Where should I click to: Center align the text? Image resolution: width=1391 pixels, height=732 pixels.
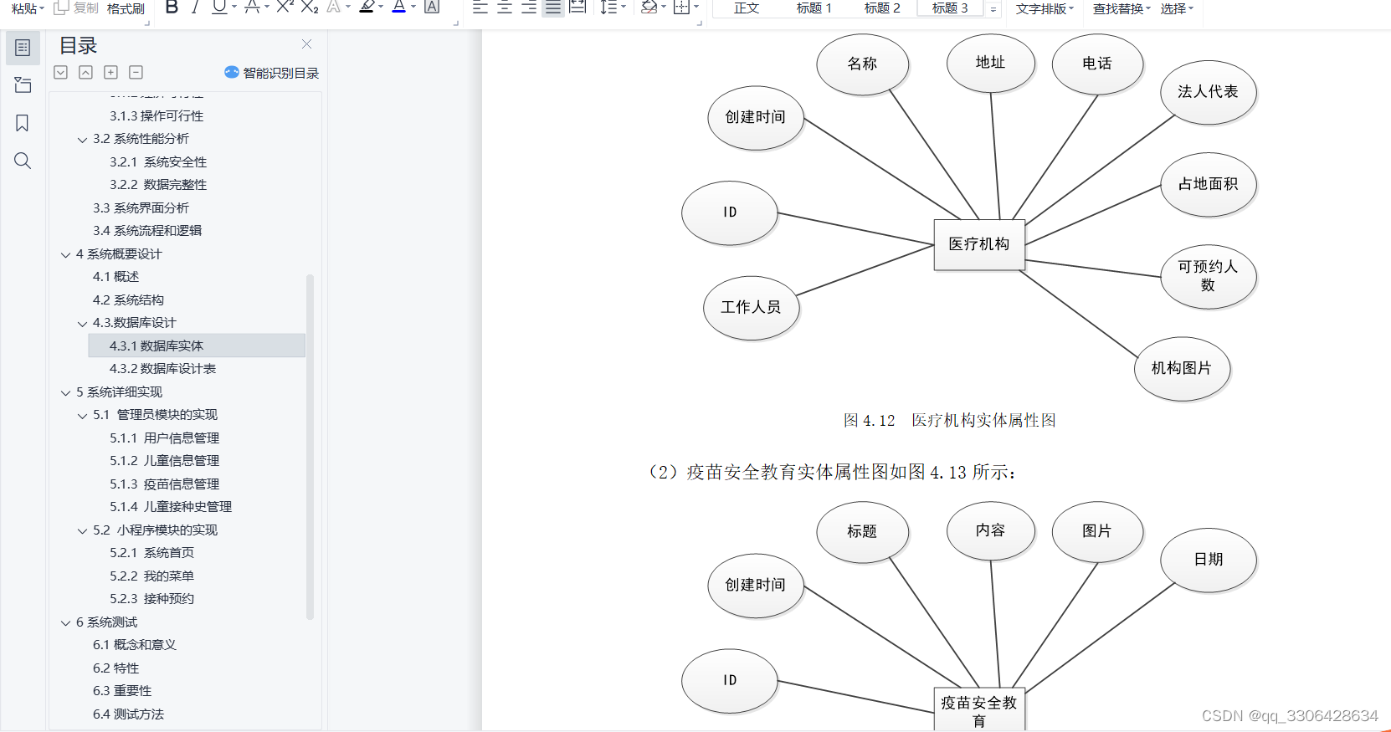point(505,8)
